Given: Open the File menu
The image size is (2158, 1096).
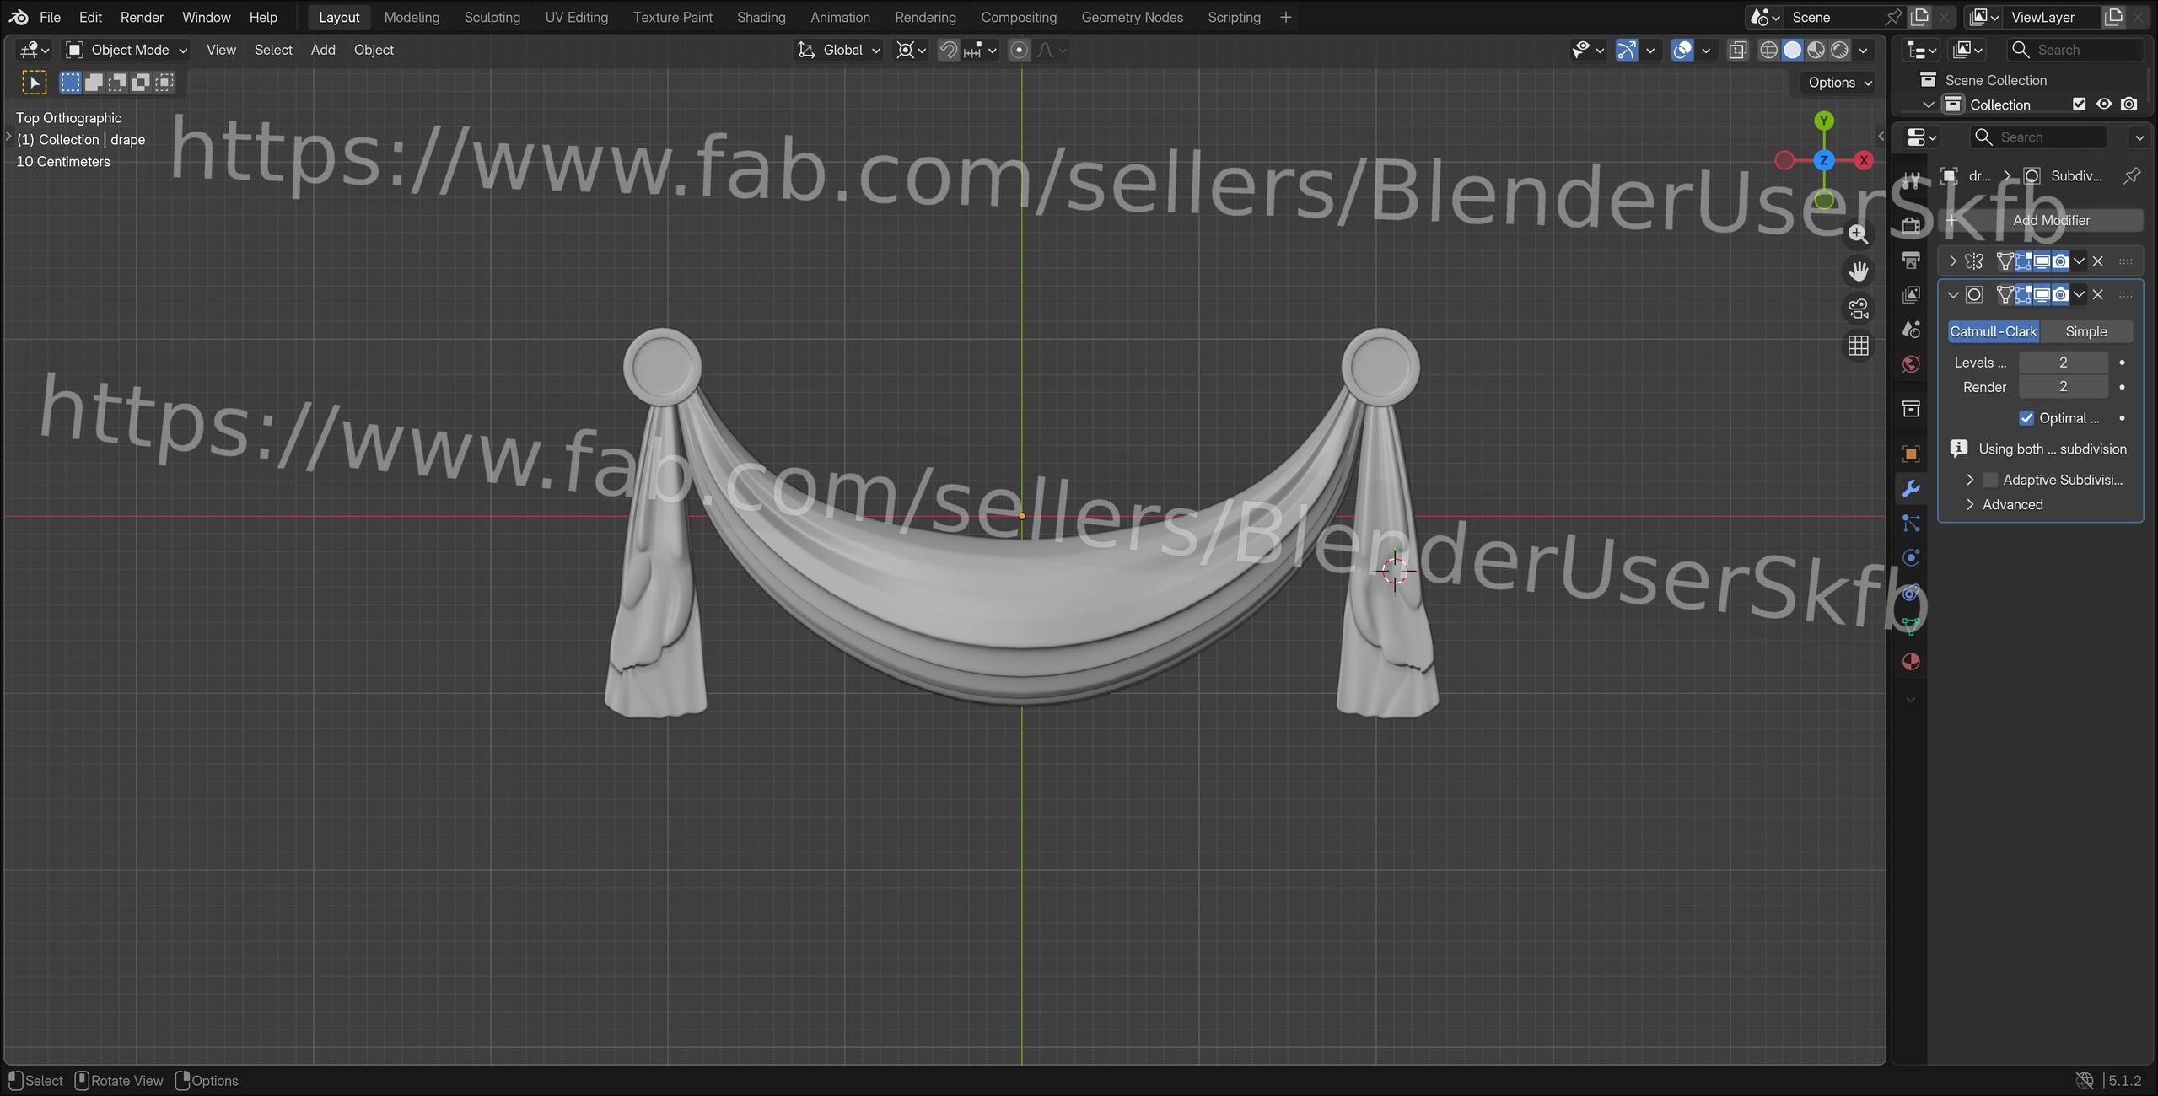Looking at the screenshot, I should [50, 17].
